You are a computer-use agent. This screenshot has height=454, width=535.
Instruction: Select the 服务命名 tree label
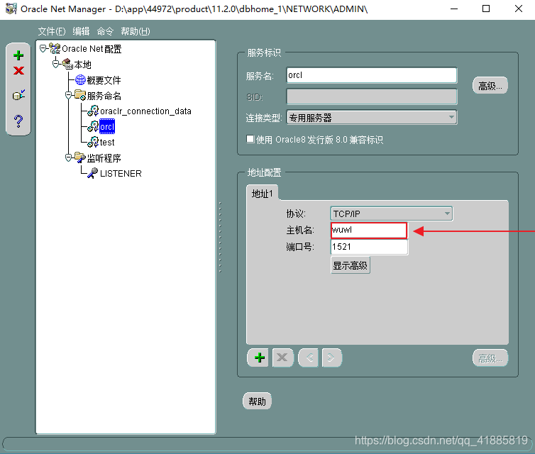104,96
